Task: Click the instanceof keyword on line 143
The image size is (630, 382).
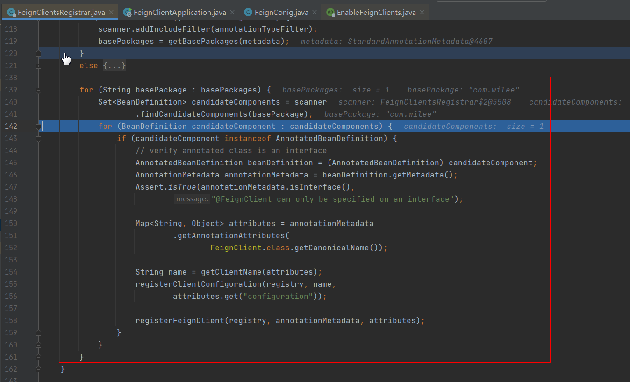Action: coord(248,138)
